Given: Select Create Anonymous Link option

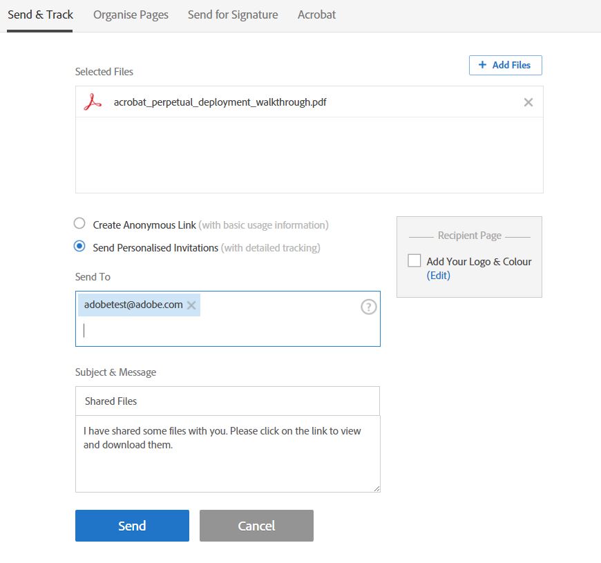Looking at the screenshot, I should [x=79, y=223].
